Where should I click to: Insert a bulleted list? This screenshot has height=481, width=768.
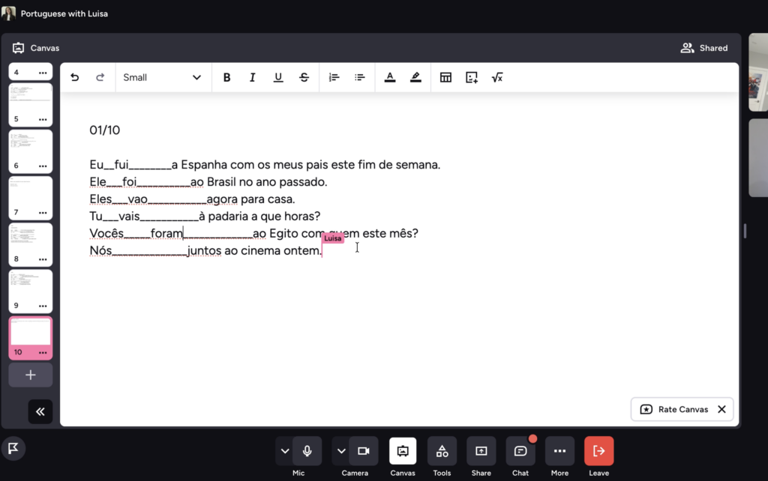click(x=359, y=77)
